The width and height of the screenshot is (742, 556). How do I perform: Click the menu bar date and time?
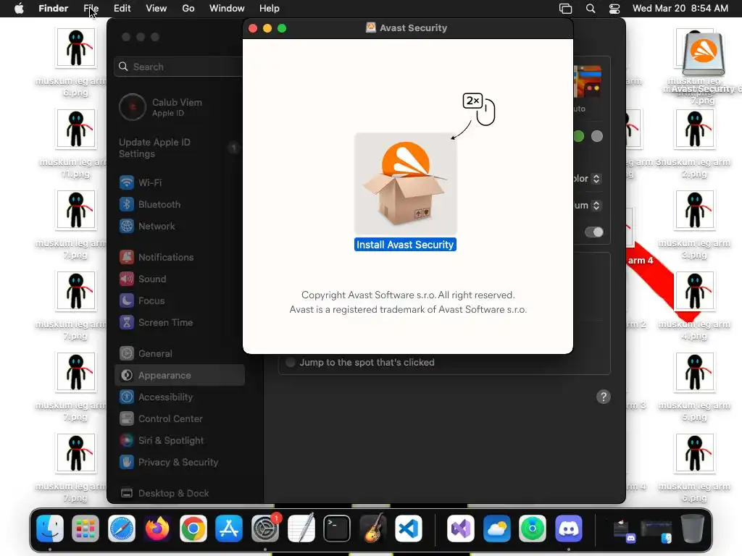coord(680,9)
